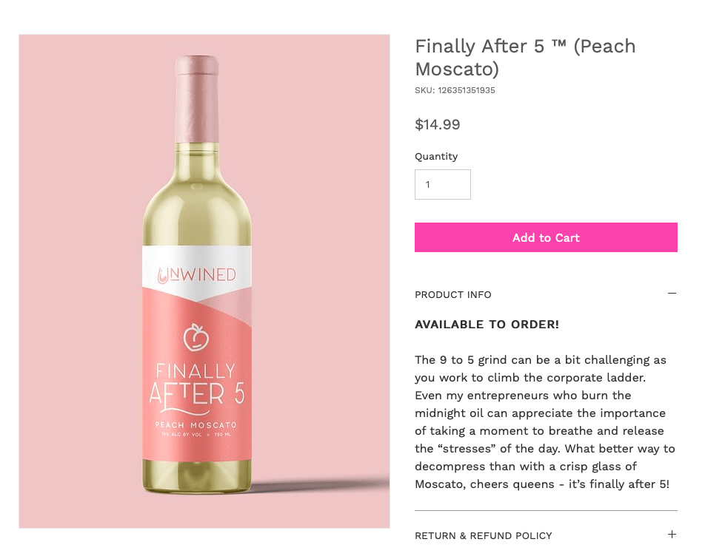Click the AVAILABLE TO ORDER! heading
This screenshot has height=559, width=725.
point(487,325)
